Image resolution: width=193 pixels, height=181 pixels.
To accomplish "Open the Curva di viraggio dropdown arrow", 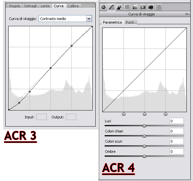I will [89, 19].
